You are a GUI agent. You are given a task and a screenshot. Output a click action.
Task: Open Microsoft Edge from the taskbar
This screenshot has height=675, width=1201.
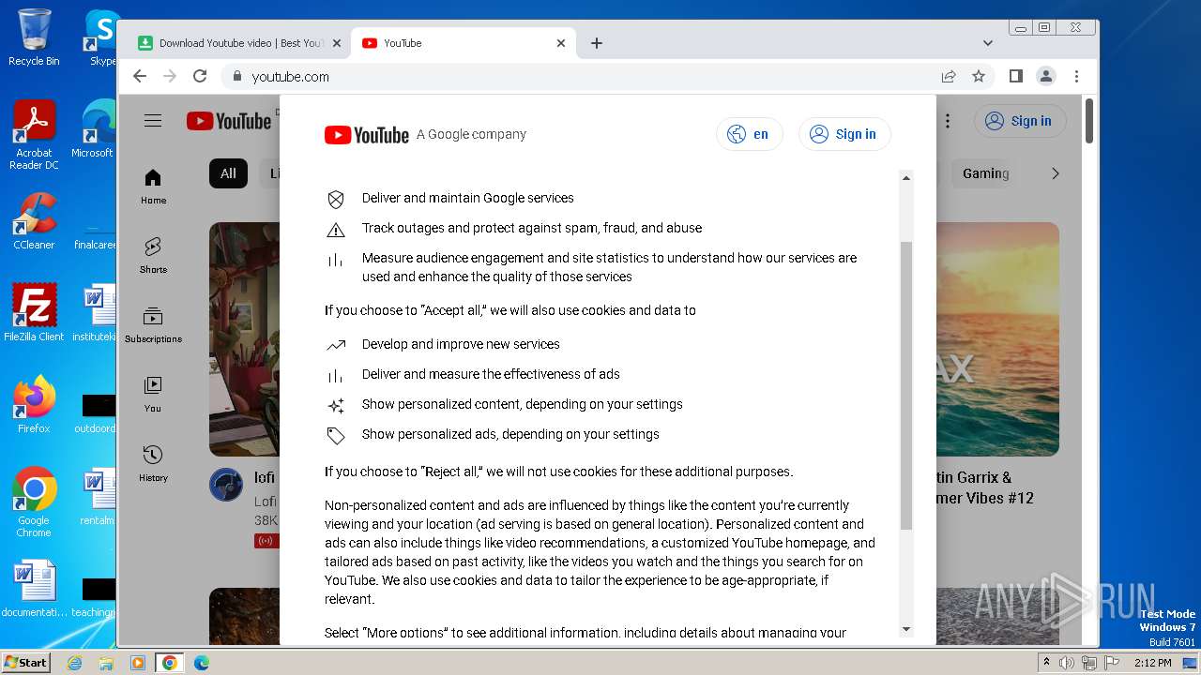tap(202, 663)
